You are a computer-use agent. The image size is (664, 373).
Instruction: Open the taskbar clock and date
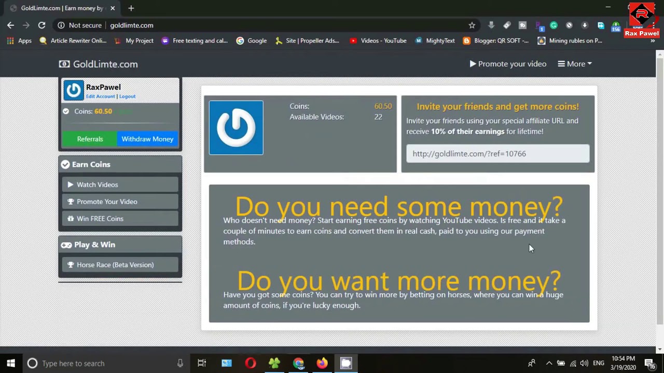point(623,363)
